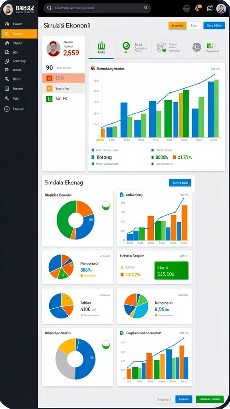
Task: Select the red highlighted row in profile card
Action: (x=63, y=78)
